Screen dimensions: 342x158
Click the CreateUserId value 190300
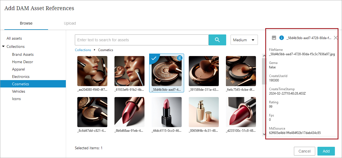pyautogui.click(x=274, y=80)
